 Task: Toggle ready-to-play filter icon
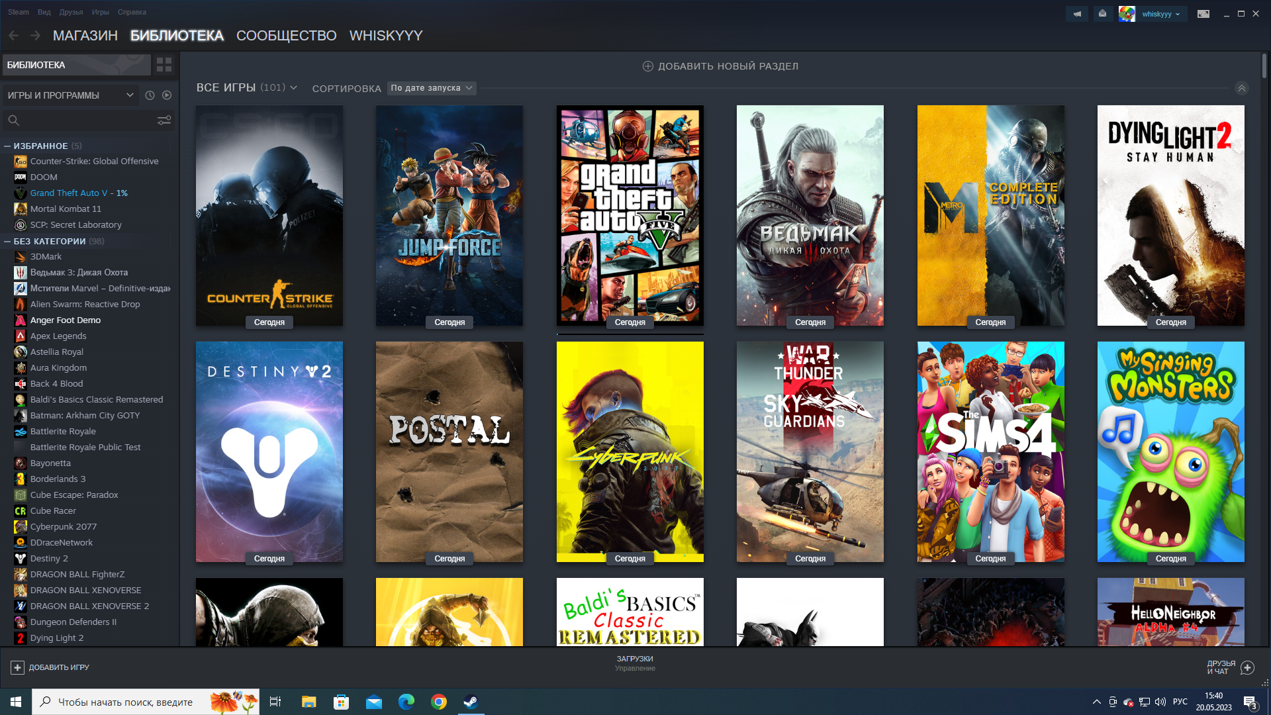pos(167,95)
